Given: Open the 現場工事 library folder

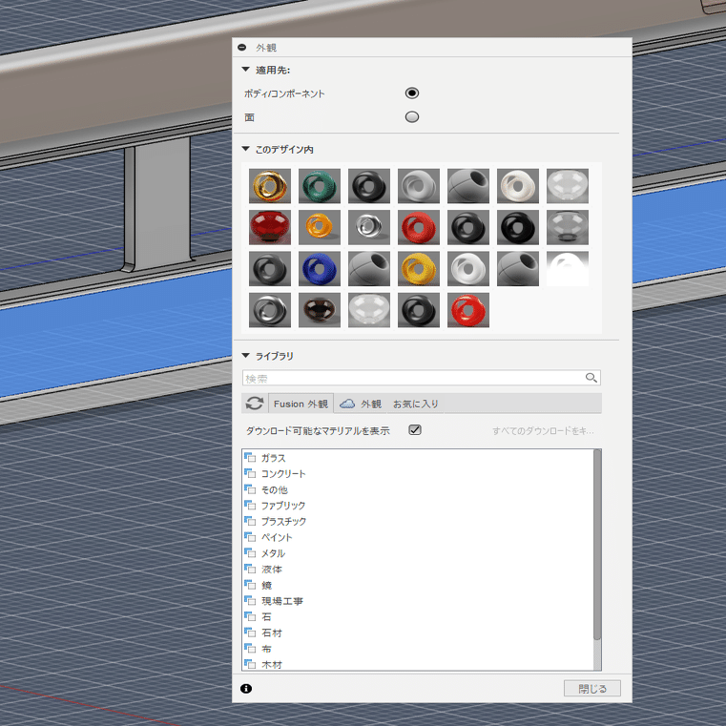Looking at the screenshot, I should point(274,601).
